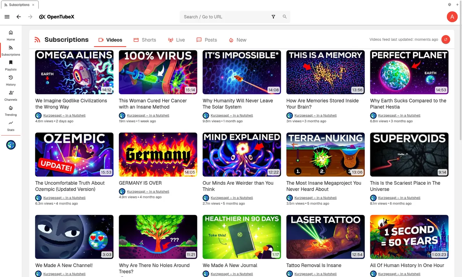Refresh the subscriptions feed

click(x=446, y=40)
